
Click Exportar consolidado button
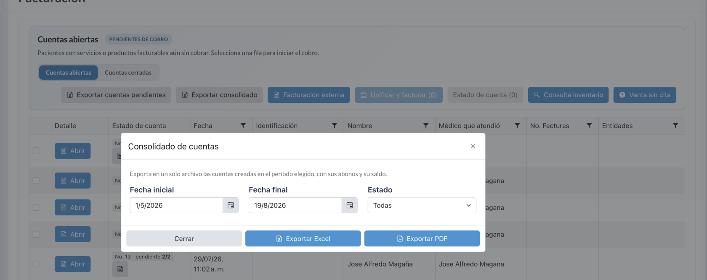(x=219, y=95)
